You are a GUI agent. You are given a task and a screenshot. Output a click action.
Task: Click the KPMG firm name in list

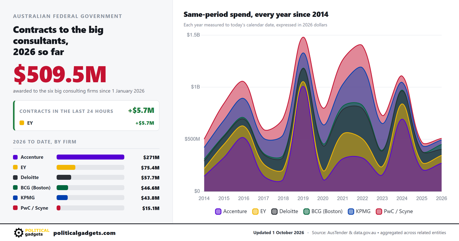point(28,198)
